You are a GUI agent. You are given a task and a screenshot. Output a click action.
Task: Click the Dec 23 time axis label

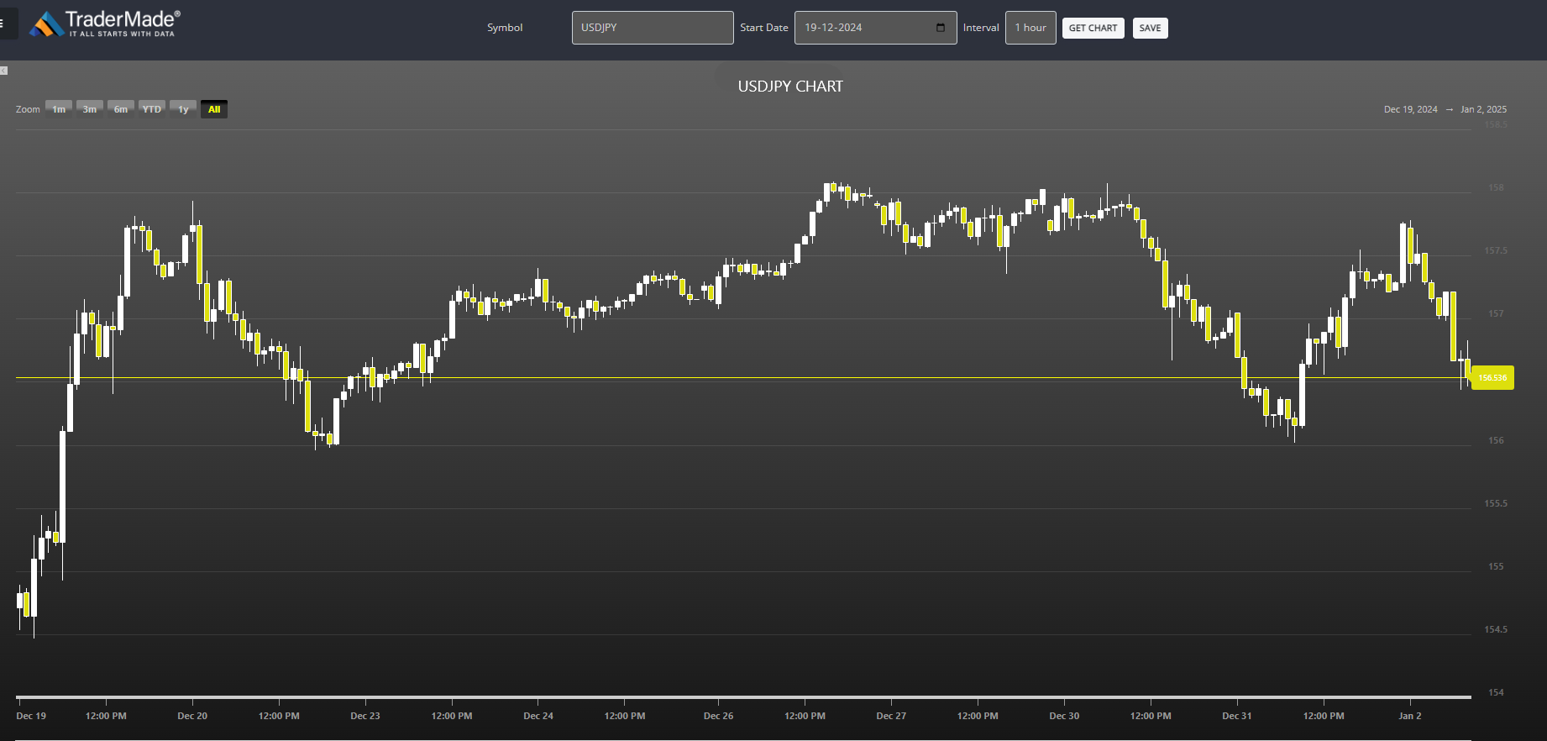pos(365,716)
